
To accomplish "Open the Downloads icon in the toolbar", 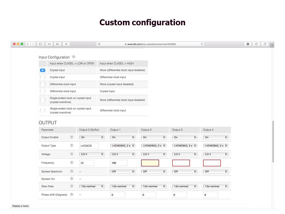I will pos(248,44).
